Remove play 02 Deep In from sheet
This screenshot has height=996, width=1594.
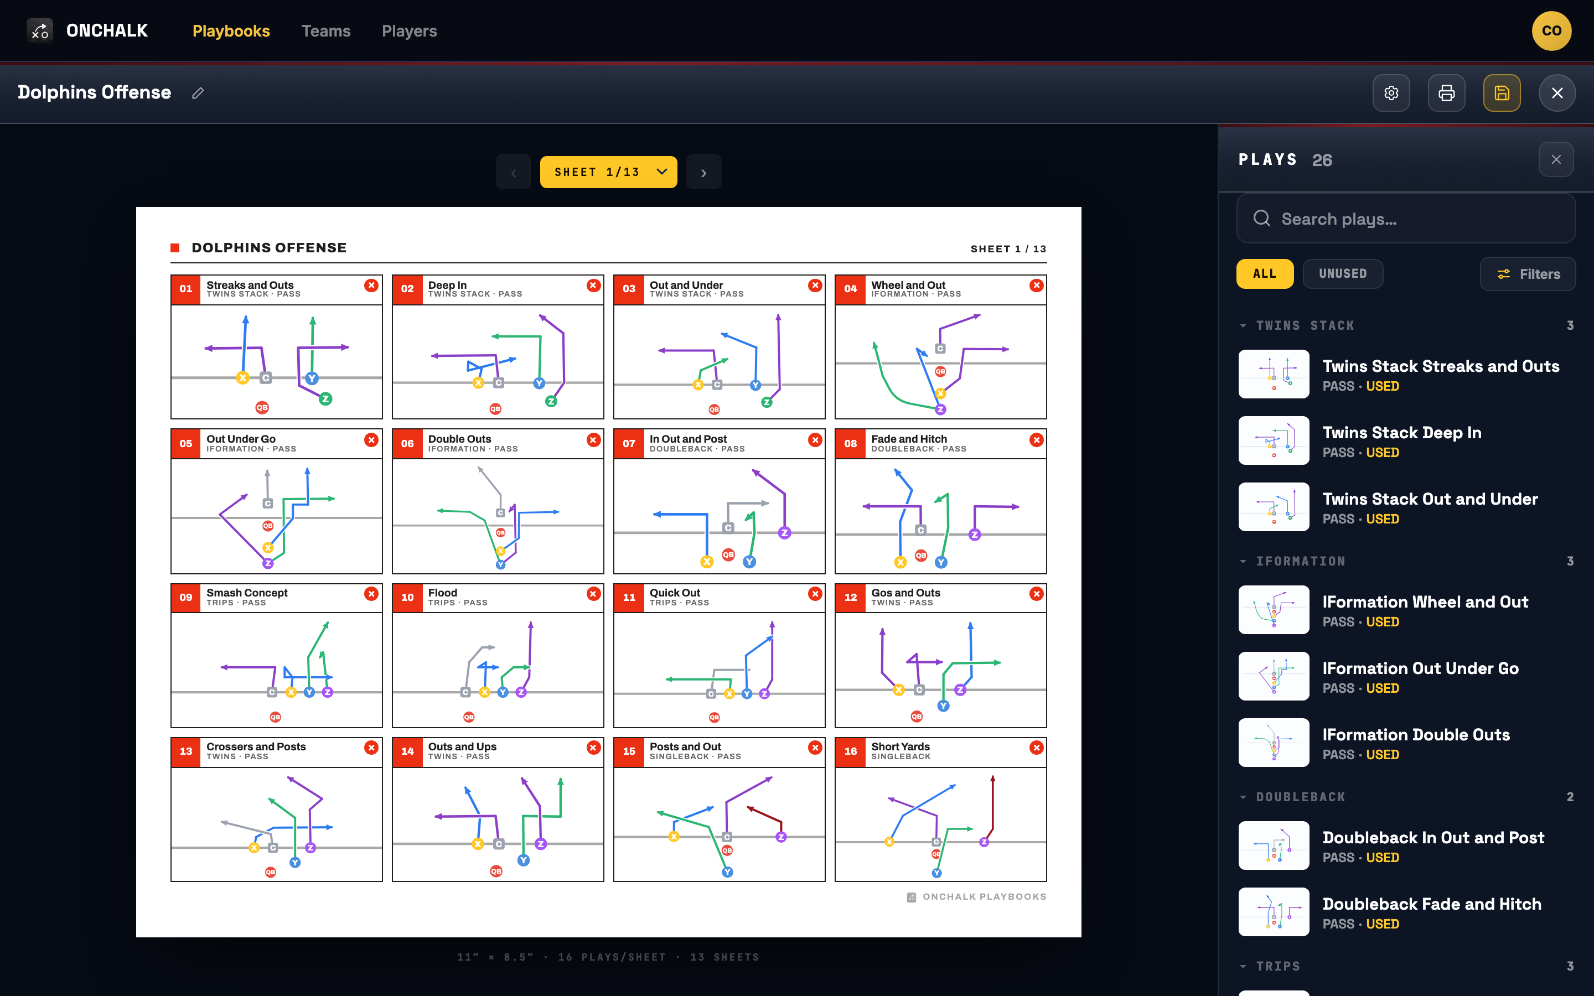pos(593,285)
